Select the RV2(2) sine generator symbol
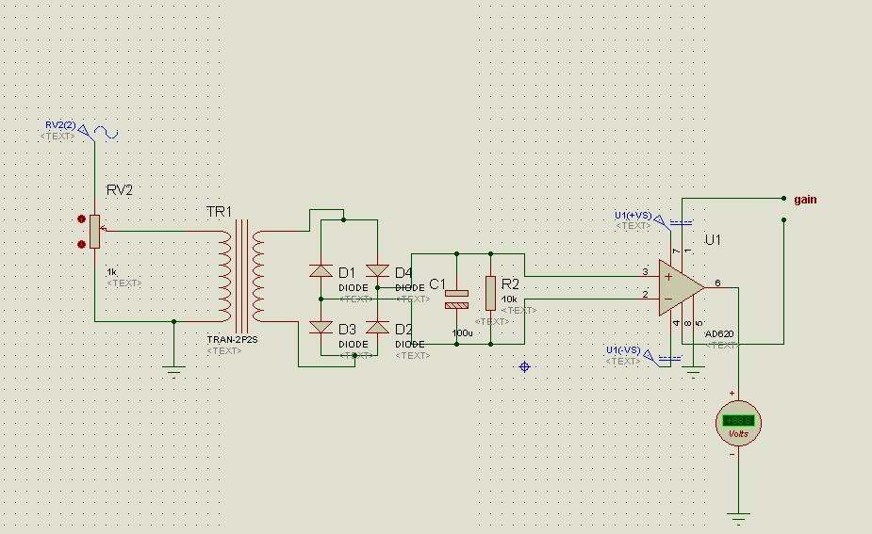872x534 pixels. (106, 133)
